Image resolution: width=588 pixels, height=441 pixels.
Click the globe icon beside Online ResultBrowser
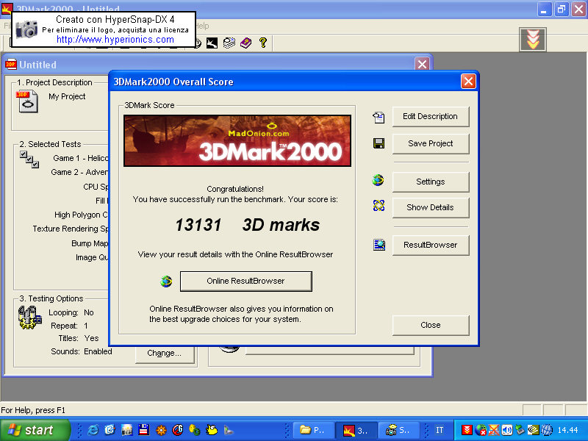(166, 282)
